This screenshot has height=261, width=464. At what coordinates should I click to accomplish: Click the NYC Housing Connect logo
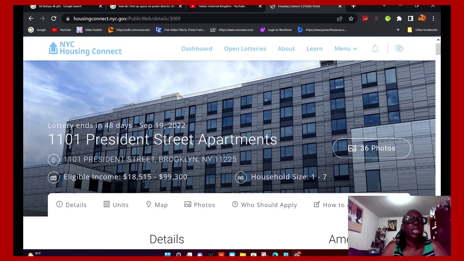[85, 48]
